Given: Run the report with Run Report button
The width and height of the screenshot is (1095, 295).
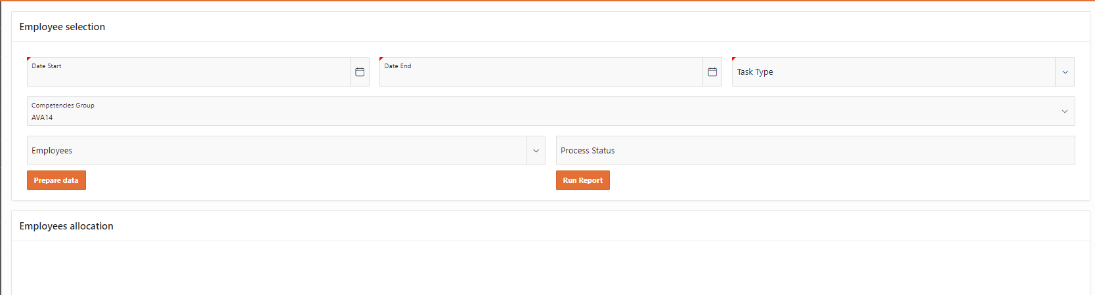Looking at the screenshot, I should click(583, 180).
